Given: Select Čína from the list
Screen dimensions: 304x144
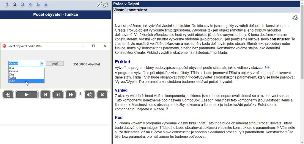Looking at the screenshot, I should [26, 74].
